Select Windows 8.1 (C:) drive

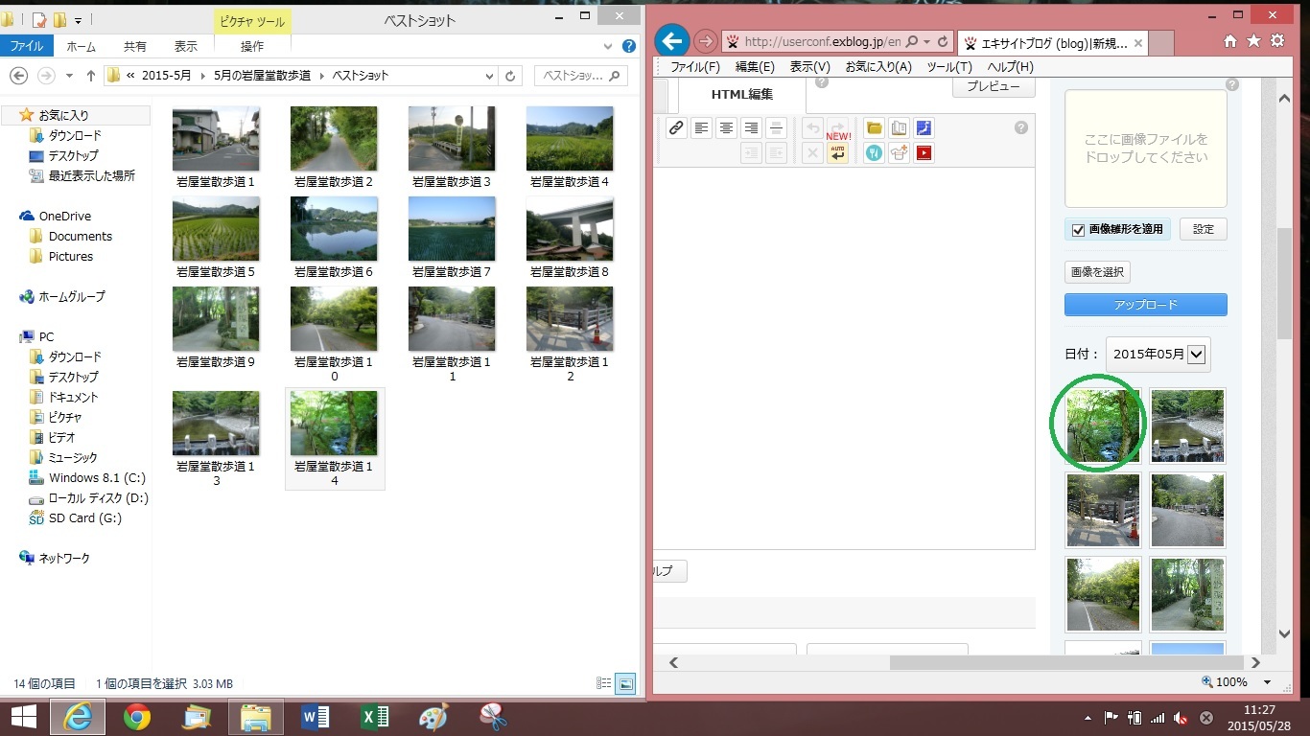tap(97, 477)
